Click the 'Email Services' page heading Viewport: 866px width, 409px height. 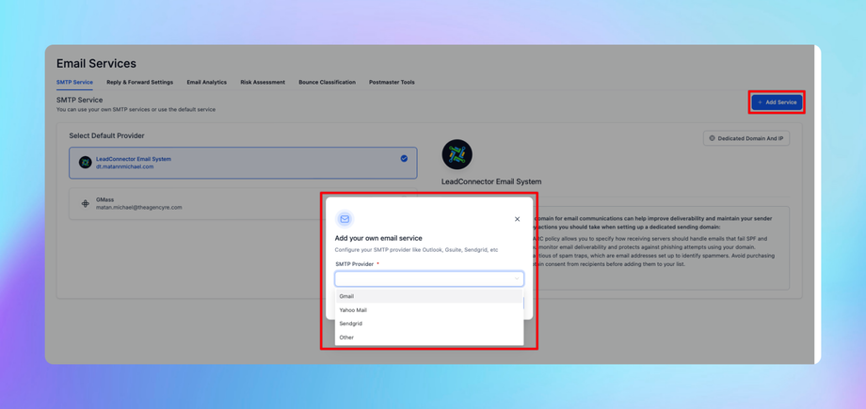point(96,64)
